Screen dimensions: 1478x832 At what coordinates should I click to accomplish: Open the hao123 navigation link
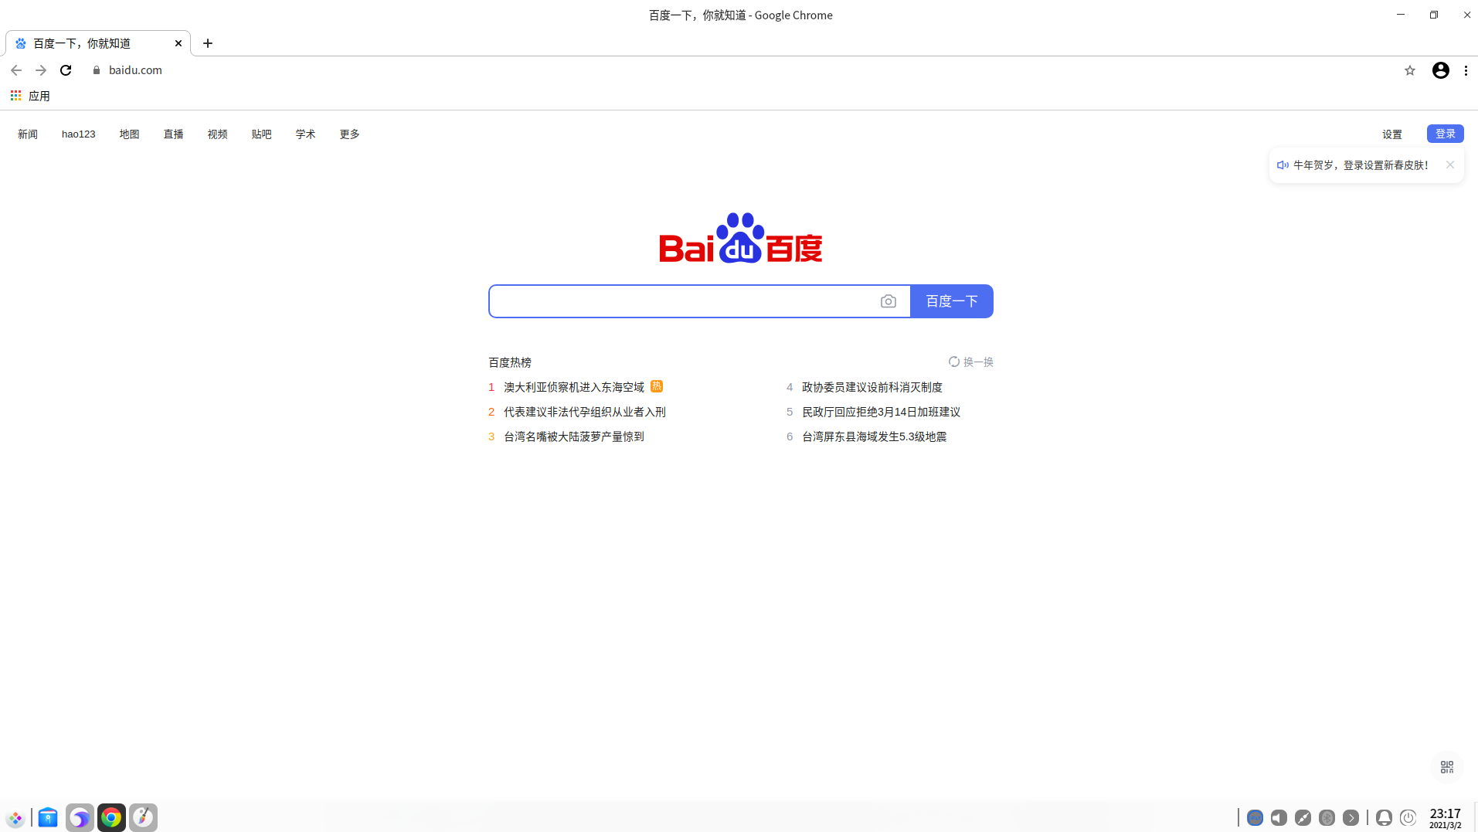tap(79, 134)
